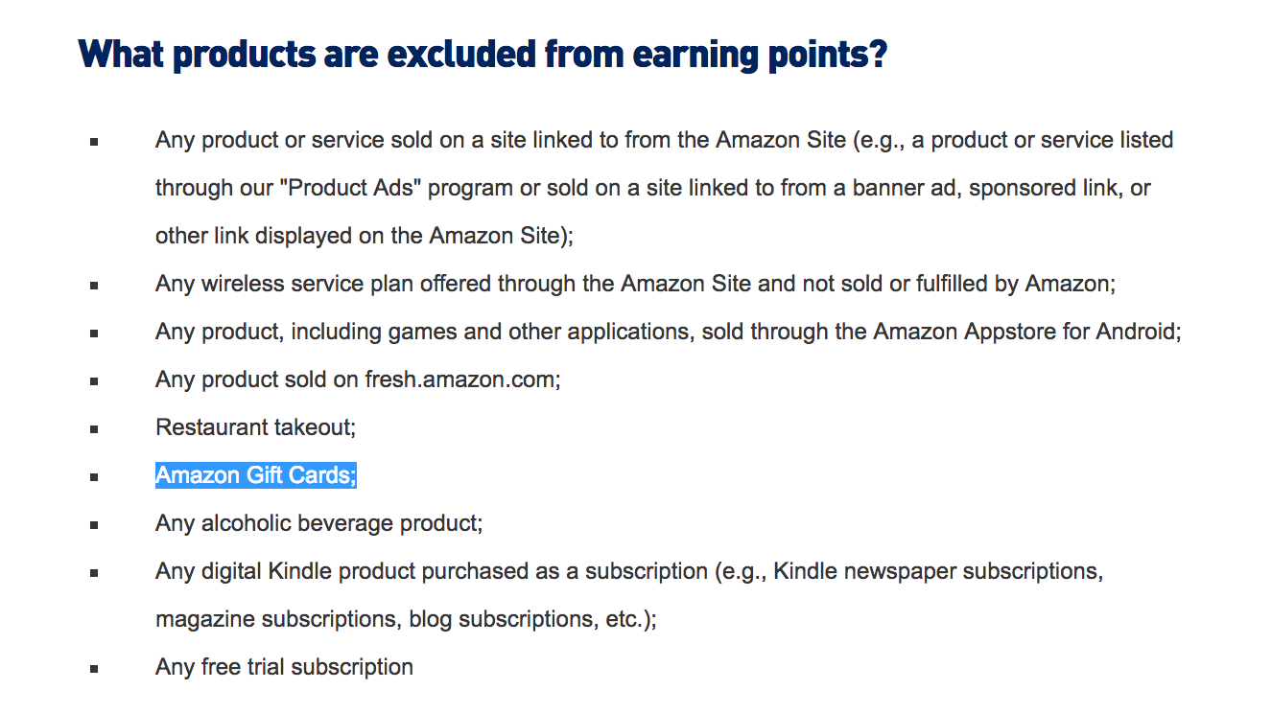
Task: Click the Kindle newspaper subscriptions text
Action: 935,571
